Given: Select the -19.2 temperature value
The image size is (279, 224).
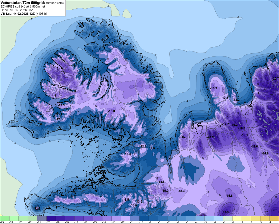Looking at the screenshot, I should 234,125.
